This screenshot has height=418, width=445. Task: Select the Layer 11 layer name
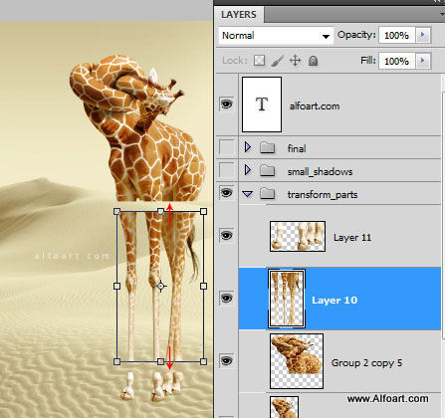pyautogui.click(x=352, y=238)
